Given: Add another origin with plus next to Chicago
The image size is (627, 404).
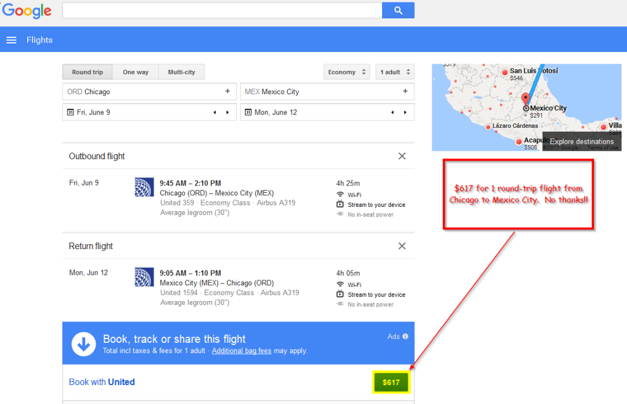Looking at the screenshot, I should [x=228, y=91].
